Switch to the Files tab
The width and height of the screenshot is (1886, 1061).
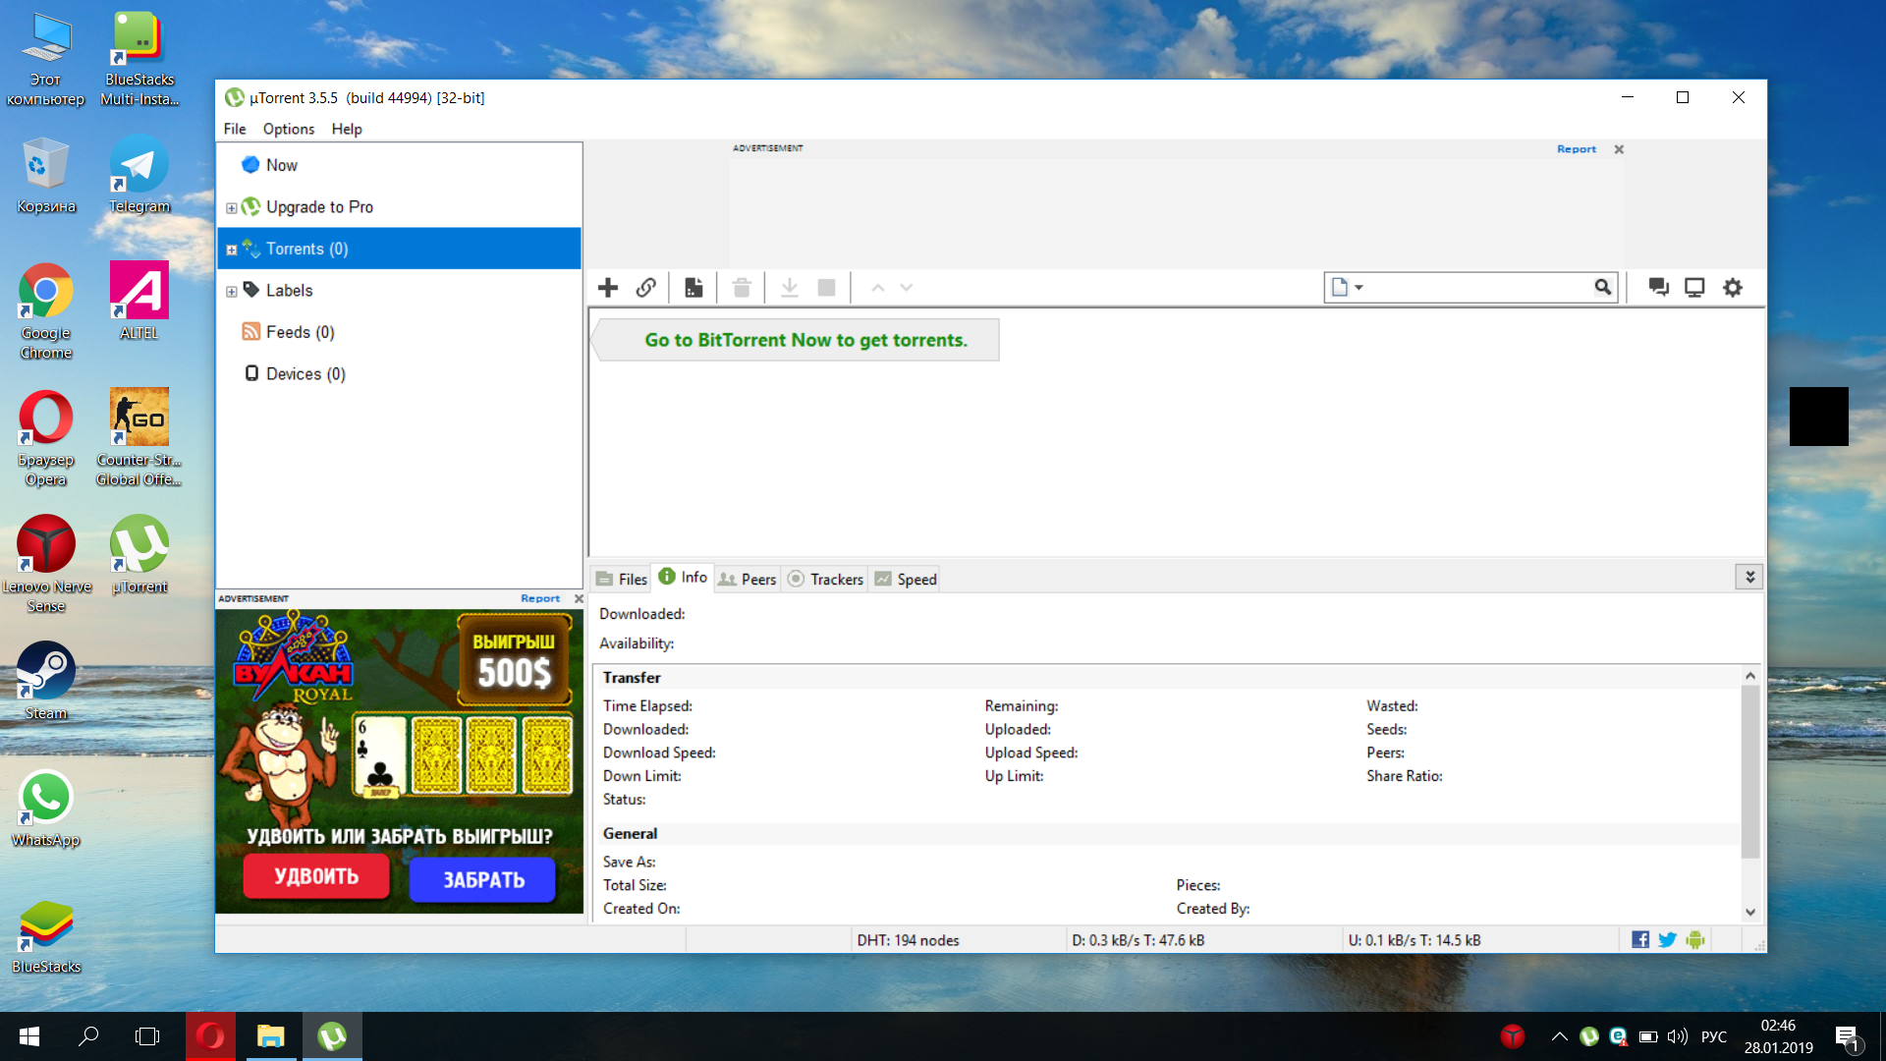(622, 580)
